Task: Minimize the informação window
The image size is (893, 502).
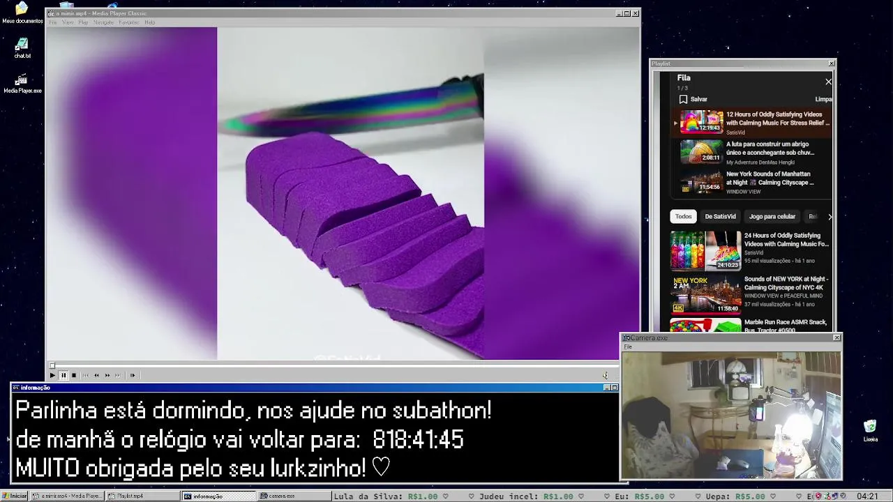Action: tap(606, 388)
